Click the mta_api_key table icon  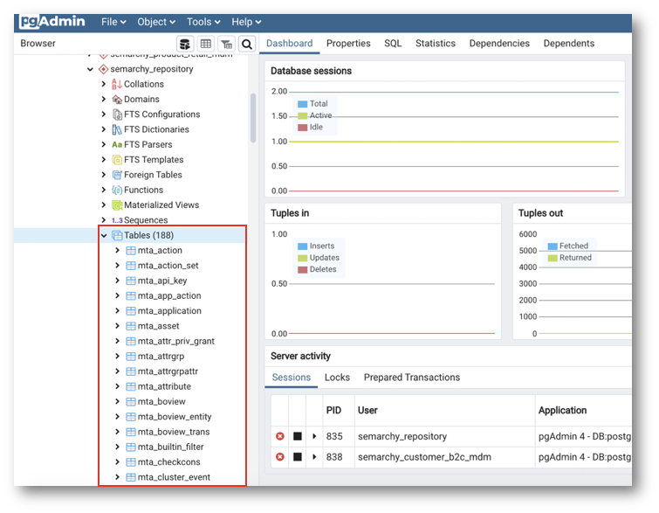point(131,281)
